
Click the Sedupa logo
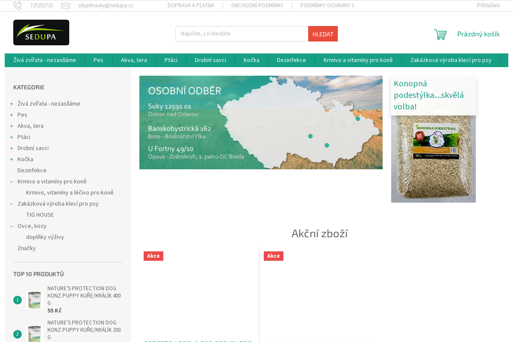click(41, 32)
